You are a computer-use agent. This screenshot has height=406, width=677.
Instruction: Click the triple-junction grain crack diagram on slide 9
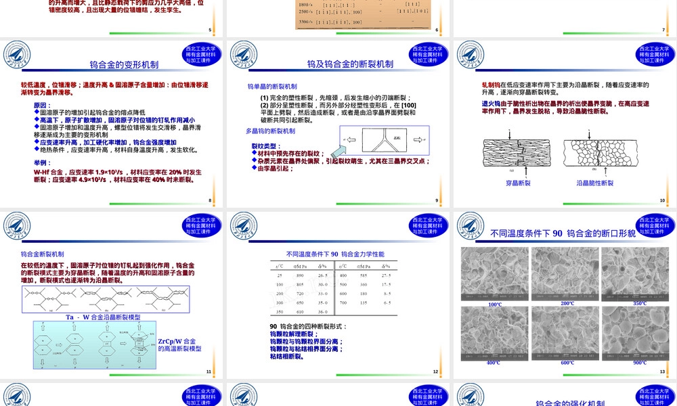[x=385, y=140]
